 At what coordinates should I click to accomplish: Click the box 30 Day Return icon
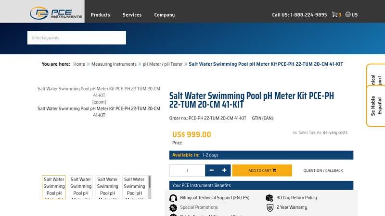269,198
